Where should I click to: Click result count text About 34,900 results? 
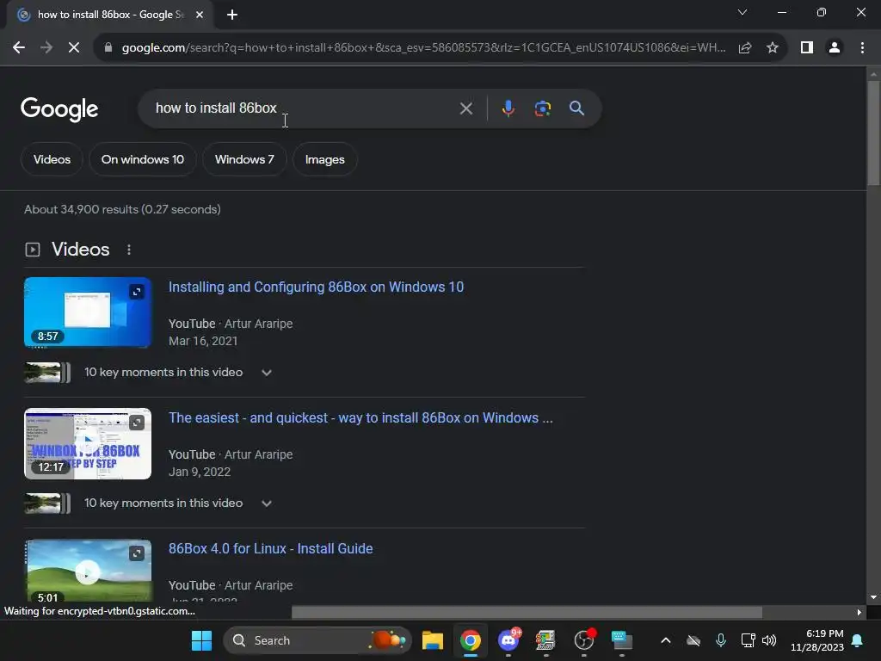pos(122,210)
